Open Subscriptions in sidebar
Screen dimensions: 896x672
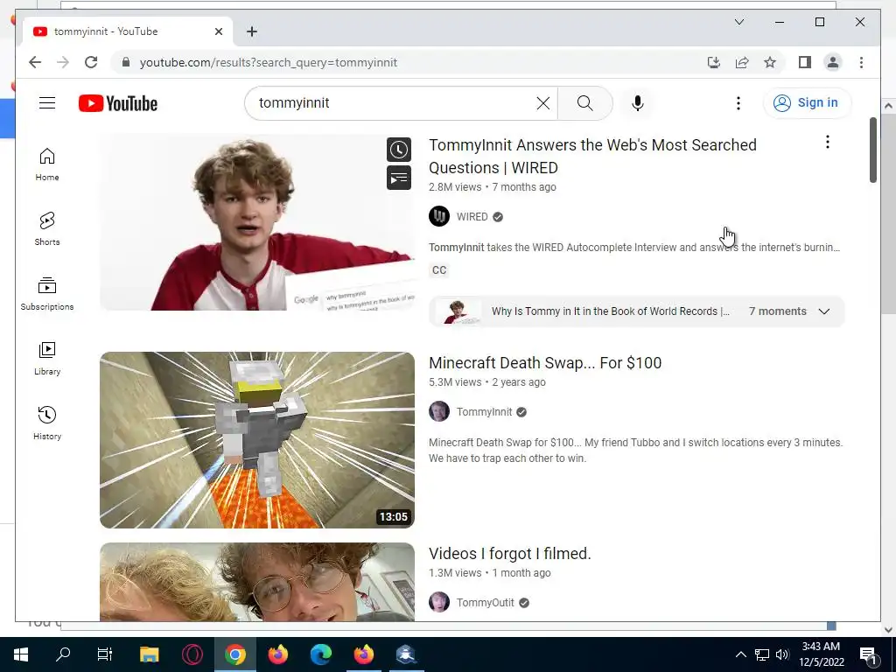(47, 294)
